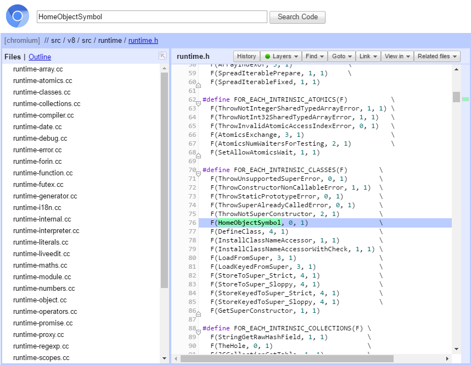This screenshot has height=365, width=471.
Task: Collapse the FOR_EACH_INTRINSIC_CLASSES block at line 70
Action: coord(198,173)
